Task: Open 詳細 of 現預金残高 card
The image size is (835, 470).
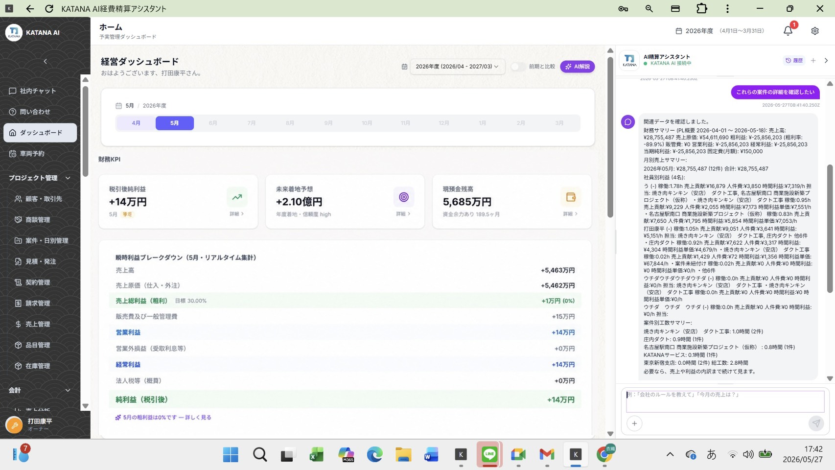Action: pyautogui.click(x=570, y=214)
